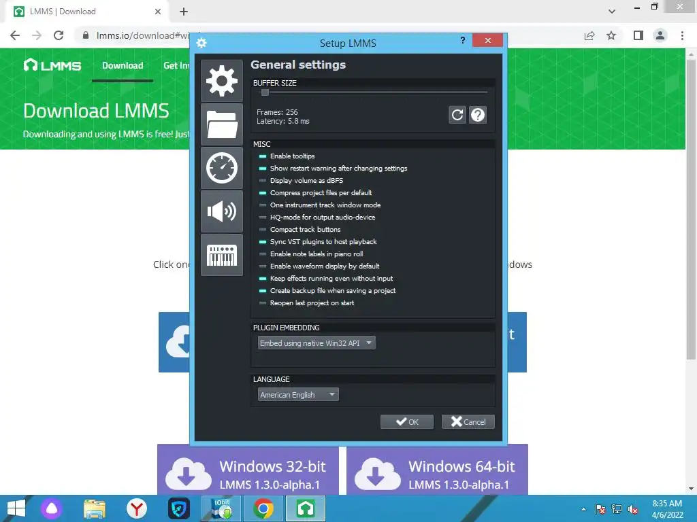Image resolution: width=697 pixels, height=522 pixels.
Task: Show hidden system tray icons
Action: 583,509
